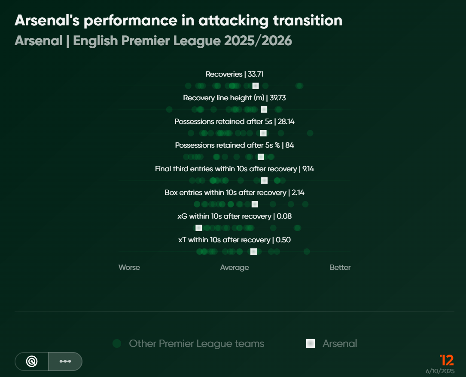This screenshot has width=466, height=377.
Task: Click the 'Arsenal' legend label
Action: [340, 343]
